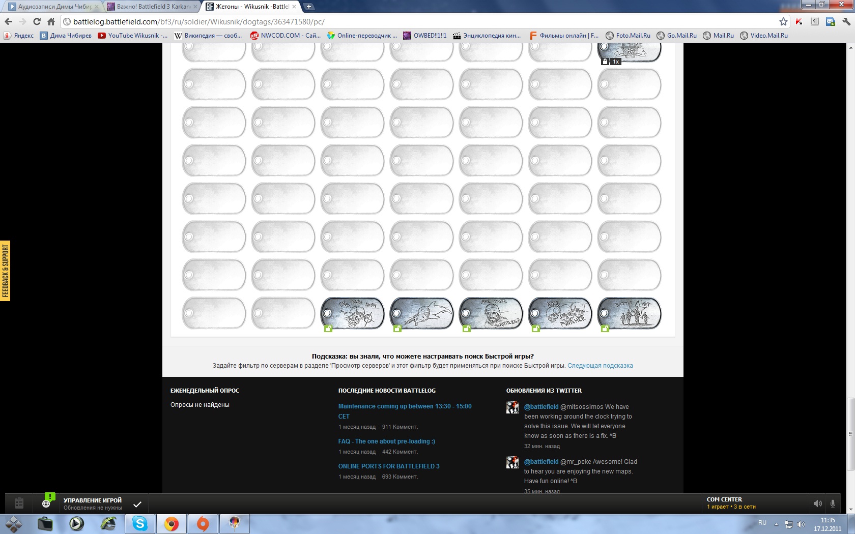Screen dimensions: 855x534
Task: Click the Skype icon in the taskbar
Action: (x=139, y=523)
